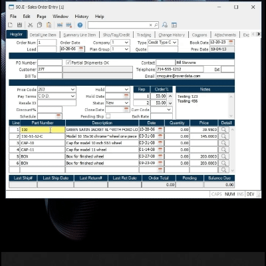Switch to the Ship/Tax/Credit tab
Image resolution: width=266 pixels, height=266 pixels.
click(116, 35)
